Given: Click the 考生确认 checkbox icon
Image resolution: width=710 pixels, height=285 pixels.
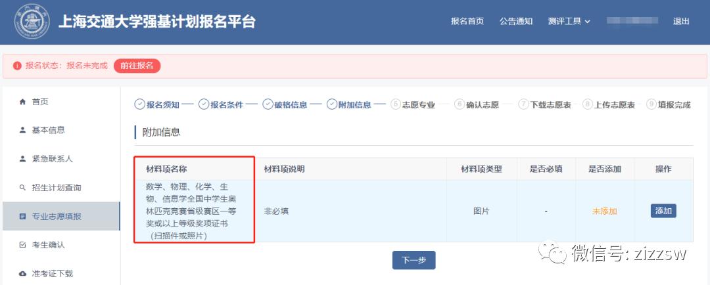Looking at the screenshot, I should coord(22,245).
